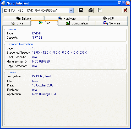The width and height of the screenshot is (131, 129).
Task: Click the red X exit button
Action: [125, 11]
